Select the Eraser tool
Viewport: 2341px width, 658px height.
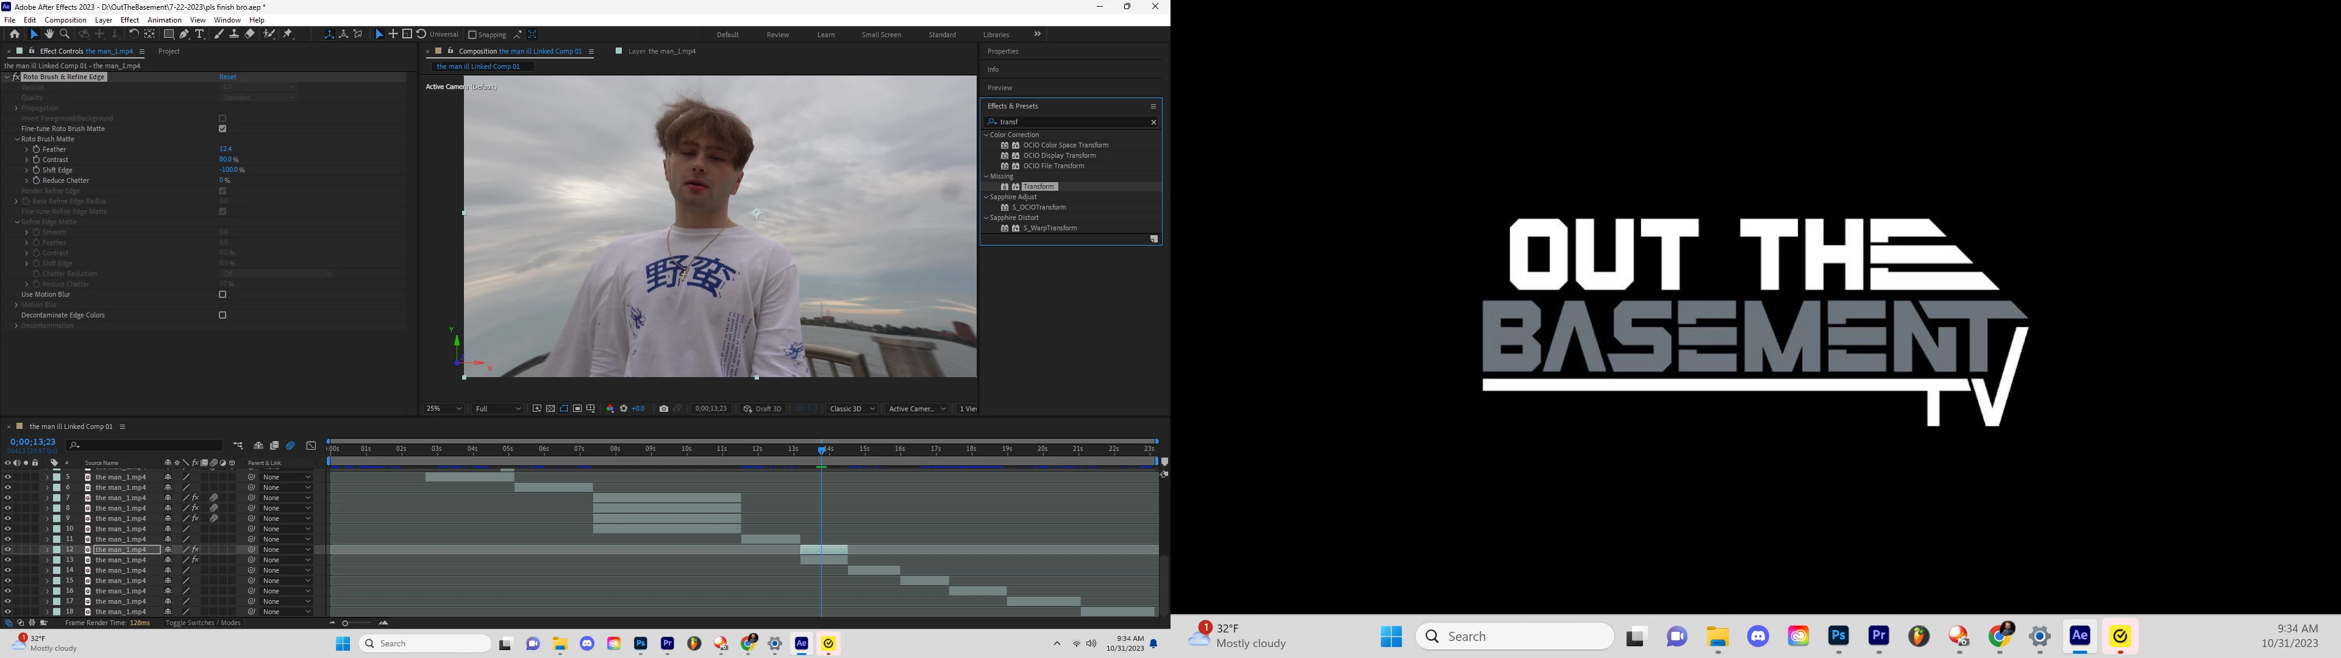click(250, 34)
